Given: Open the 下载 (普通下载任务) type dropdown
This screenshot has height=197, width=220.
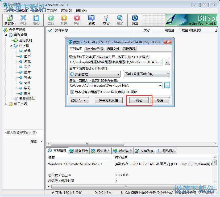Looking at the screenshot, I should (x=147, y=74).
